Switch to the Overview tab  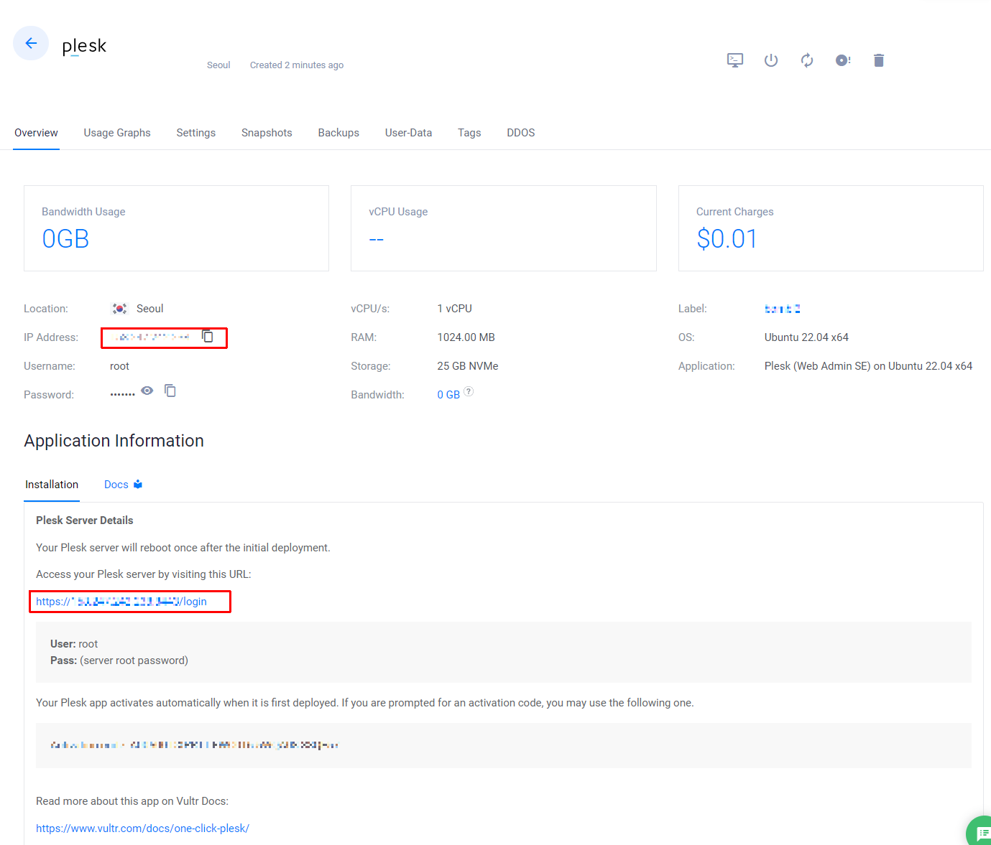click(36, 133)
